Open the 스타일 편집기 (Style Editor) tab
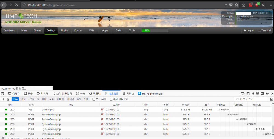Viewport: 274px width, 139px height. [x=62, y=94]
